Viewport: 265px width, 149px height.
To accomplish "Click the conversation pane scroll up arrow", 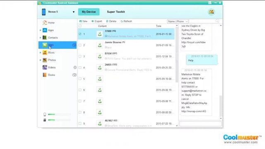I will [x=221, y=26].
